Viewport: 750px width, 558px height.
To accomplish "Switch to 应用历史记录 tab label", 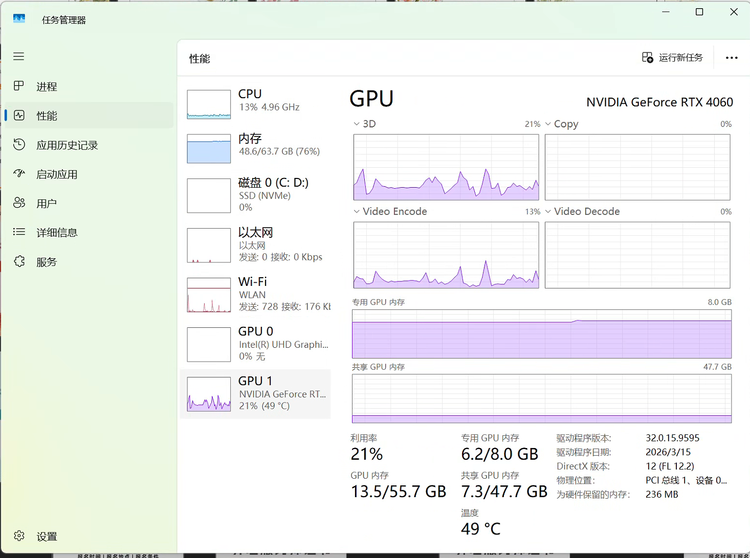I will point(67,145).
